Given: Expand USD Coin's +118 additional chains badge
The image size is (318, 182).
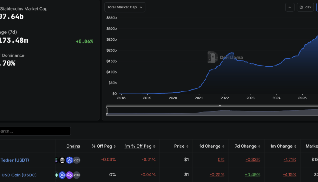Looking at the screenshot, I should 76,175.
